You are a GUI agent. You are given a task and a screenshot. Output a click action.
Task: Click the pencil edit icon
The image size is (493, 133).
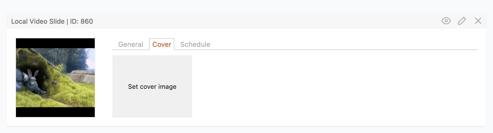tap(462, 21)
